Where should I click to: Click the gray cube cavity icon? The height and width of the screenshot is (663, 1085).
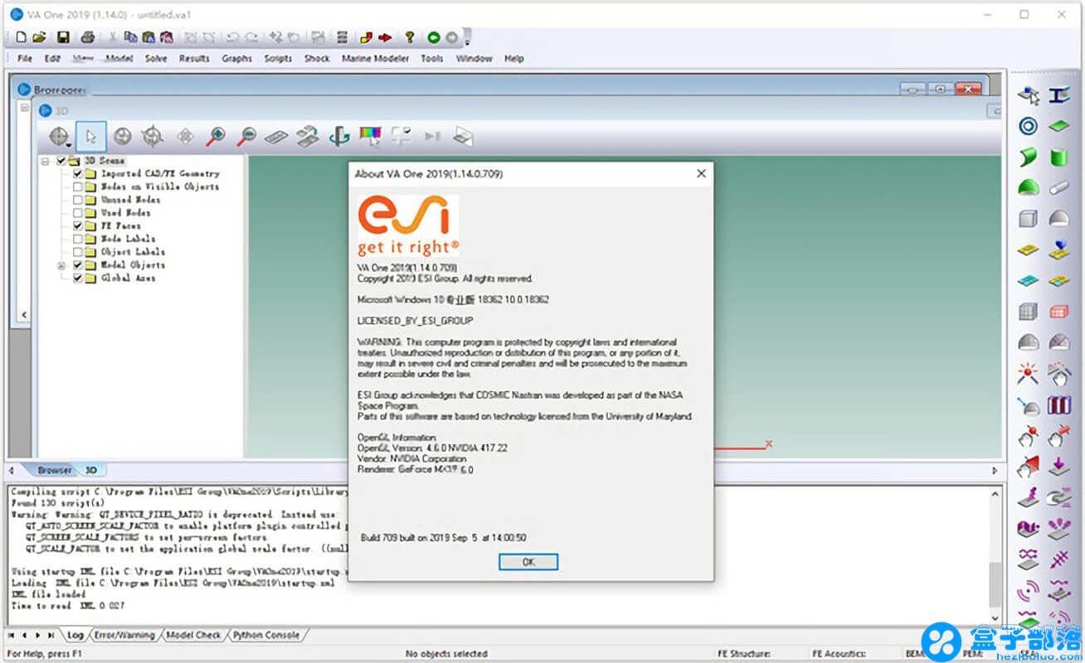pyautogui.click(x=1029, y=219)
